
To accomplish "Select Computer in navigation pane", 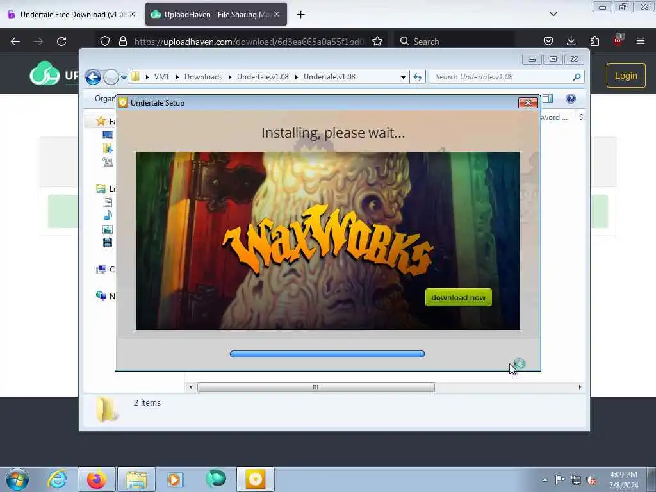I will (x=101, y=270).
